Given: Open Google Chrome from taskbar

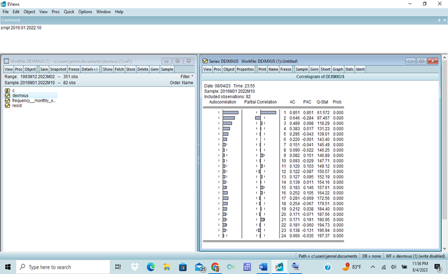Looking at the screenshot, I should [215, 267].
